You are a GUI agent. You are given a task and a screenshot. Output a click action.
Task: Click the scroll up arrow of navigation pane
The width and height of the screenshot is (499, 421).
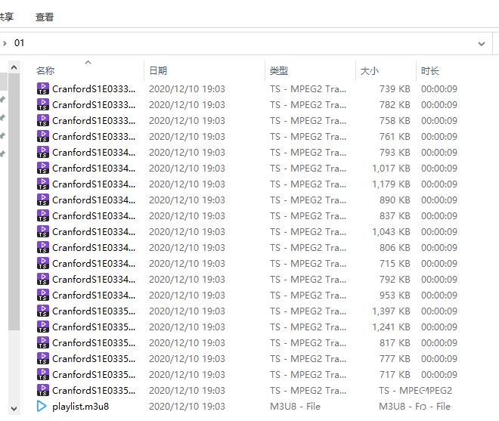click(14, 67)
